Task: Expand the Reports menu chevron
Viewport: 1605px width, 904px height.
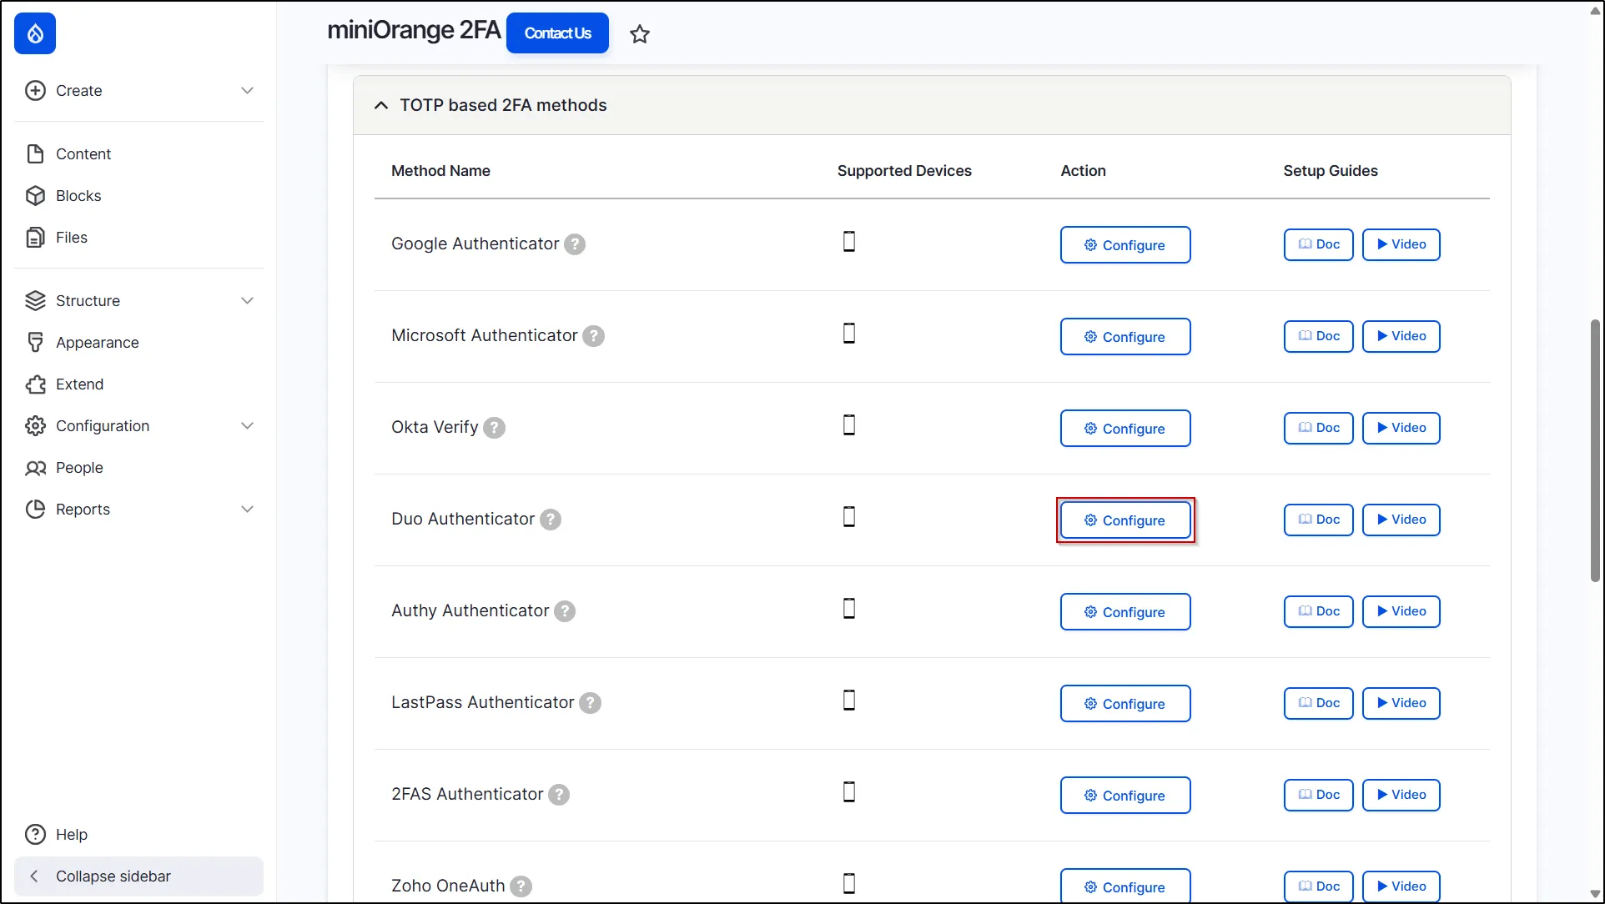Action: tap(247, 510)
